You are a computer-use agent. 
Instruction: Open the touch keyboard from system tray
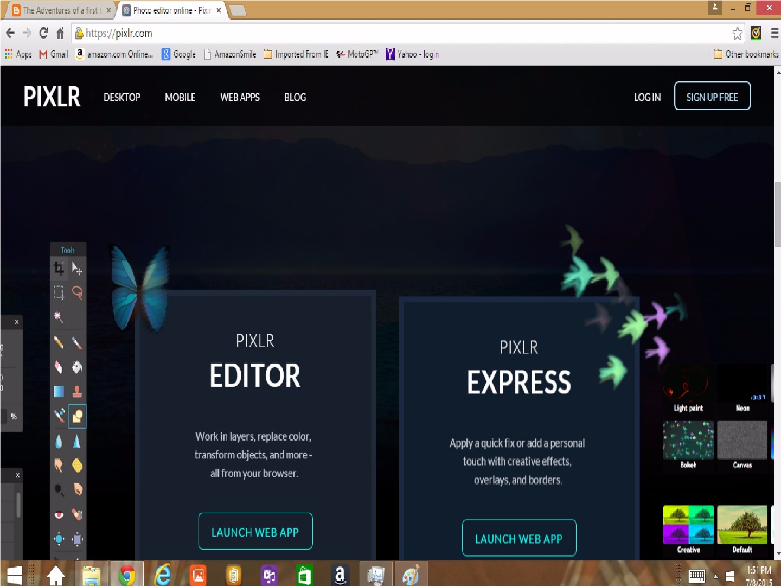(696, 576)
